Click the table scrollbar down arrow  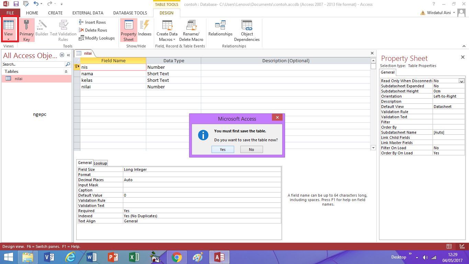[x=373, y=147]
